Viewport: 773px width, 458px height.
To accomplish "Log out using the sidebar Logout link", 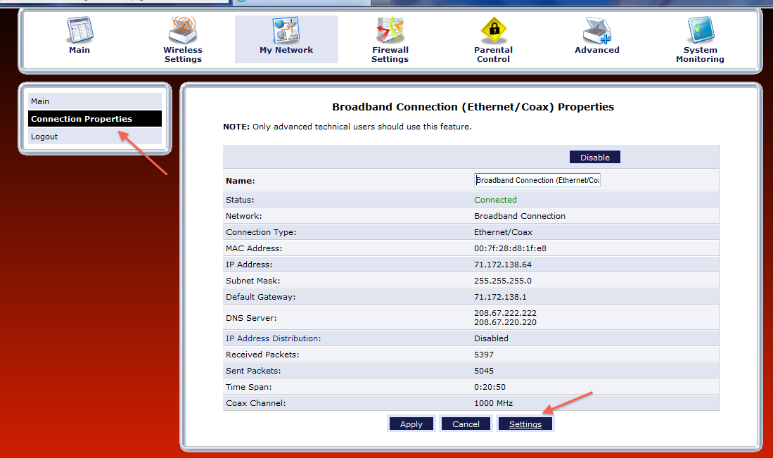I will point(95,136).
